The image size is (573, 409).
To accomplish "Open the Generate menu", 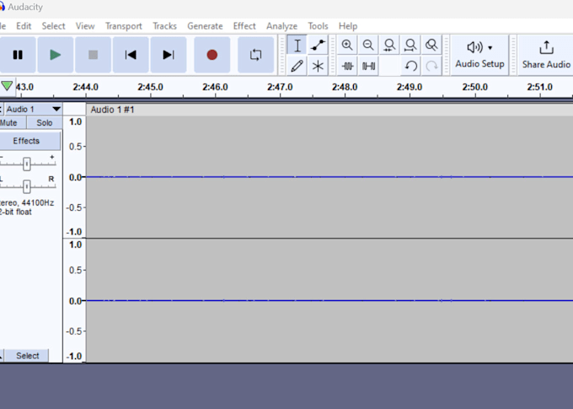I will [205, 26].
